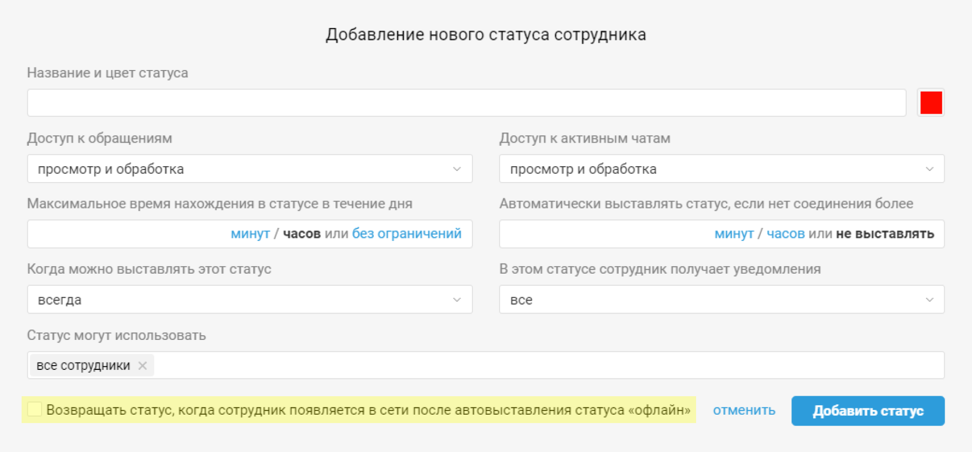The width and height of the screenshot is (972, 452).
Task: Click the chevron arrow in 'Доступ к активным чатам'
Action: [929, 169]
